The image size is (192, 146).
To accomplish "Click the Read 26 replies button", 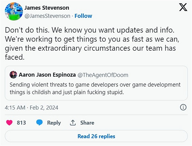I will [x=96, y=136].
